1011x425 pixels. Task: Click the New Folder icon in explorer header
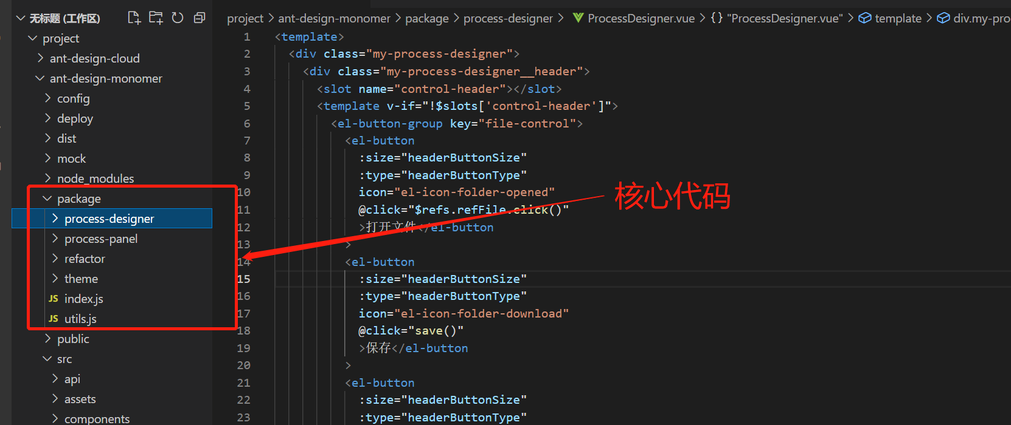coord(156,18)
